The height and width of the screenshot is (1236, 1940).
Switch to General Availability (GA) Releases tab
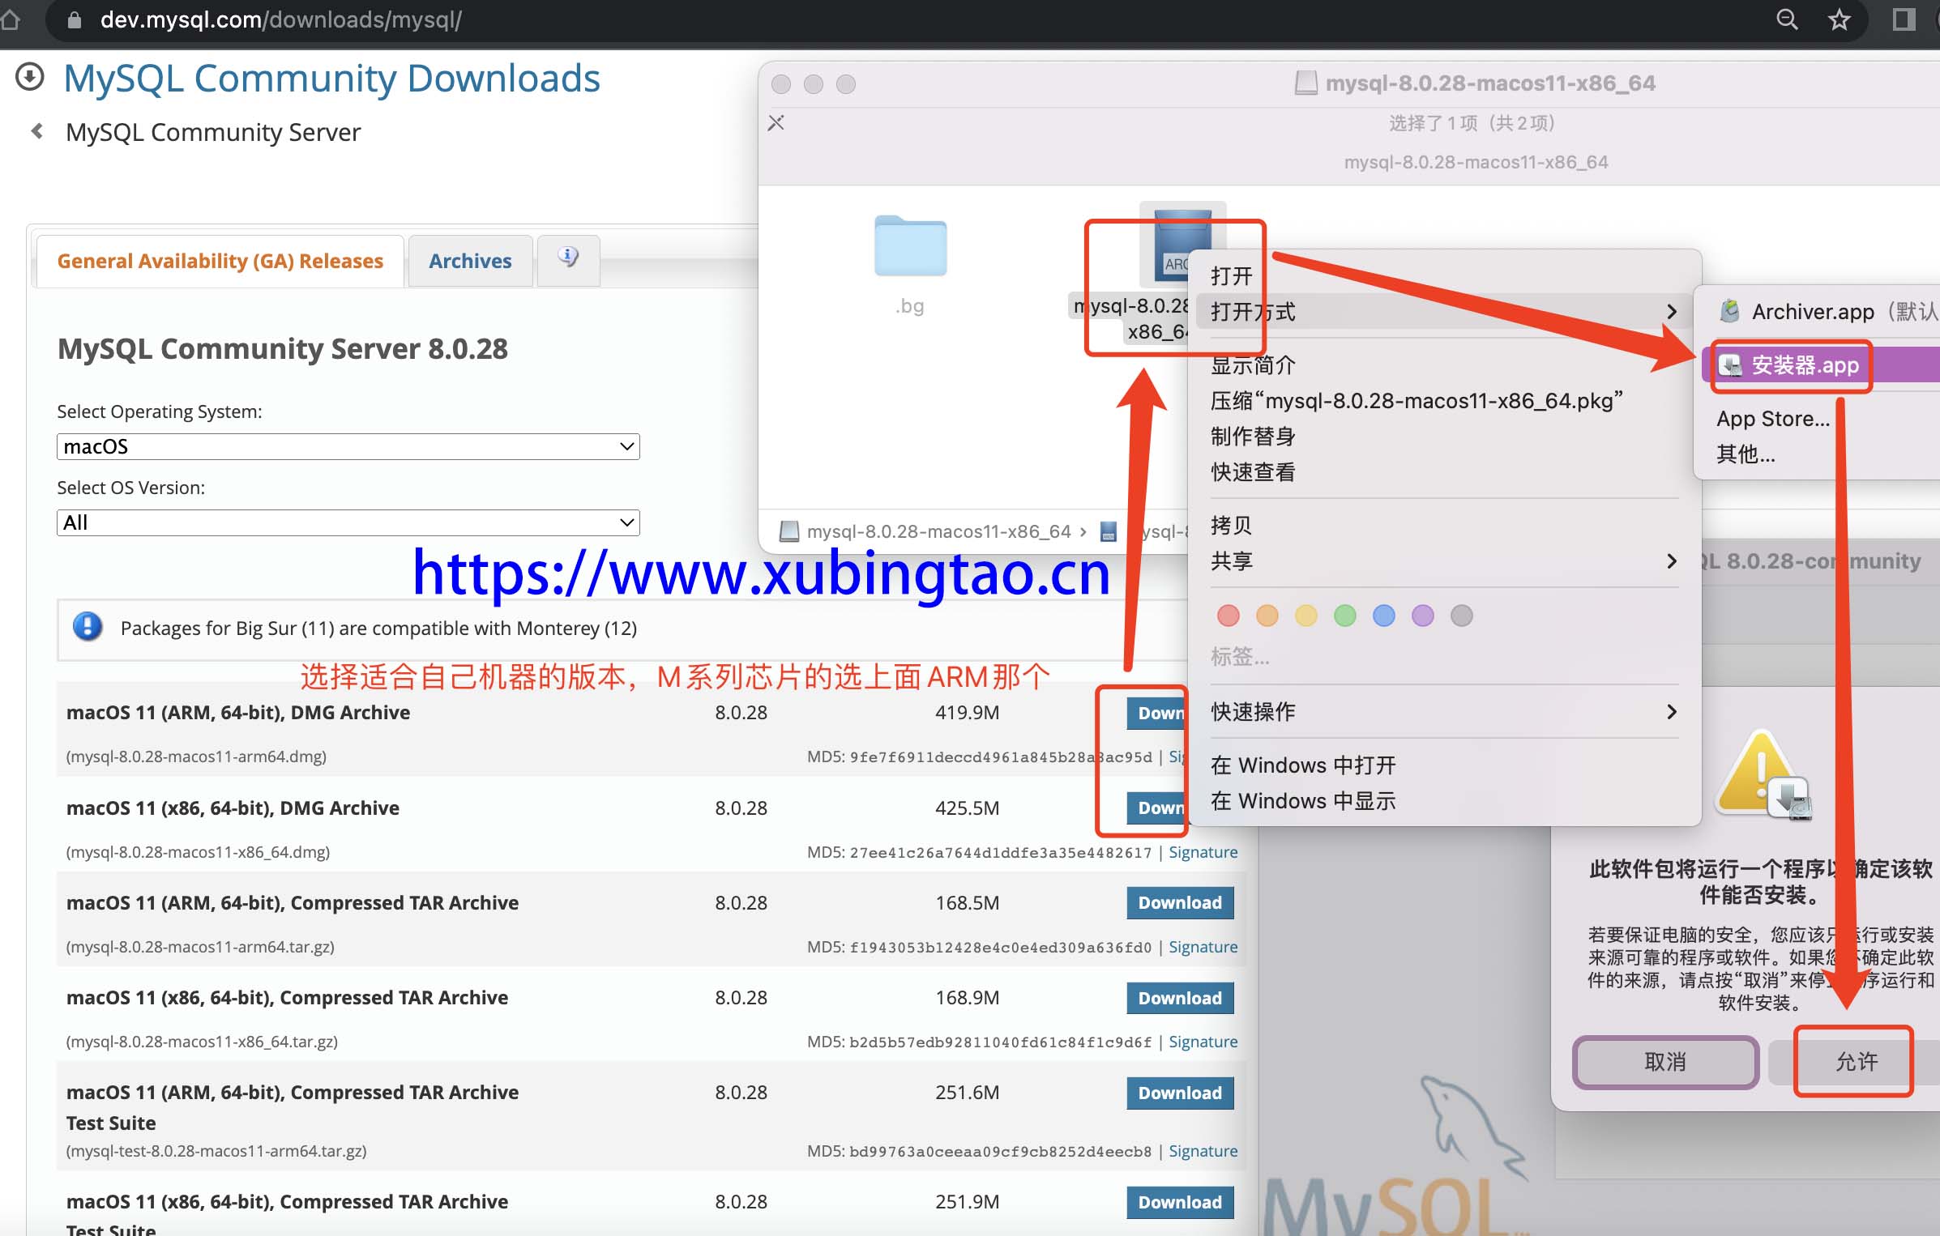tap(220, 261)
